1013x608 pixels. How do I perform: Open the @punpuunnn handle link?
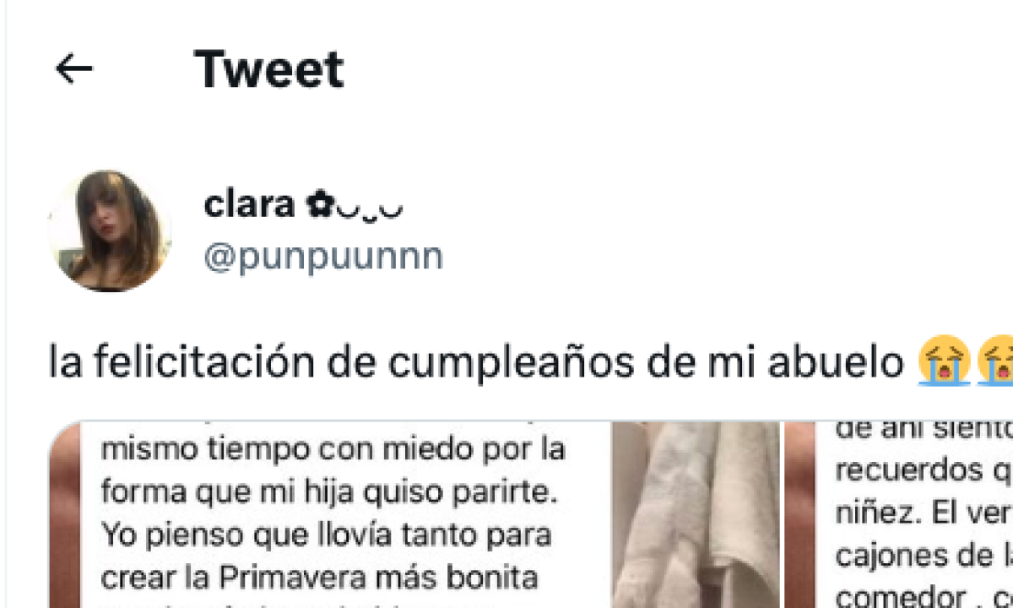(x=323, y=256)
